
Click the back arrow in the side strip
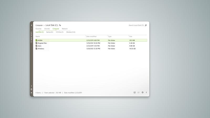pyautogui.click(x=31, y=25)
